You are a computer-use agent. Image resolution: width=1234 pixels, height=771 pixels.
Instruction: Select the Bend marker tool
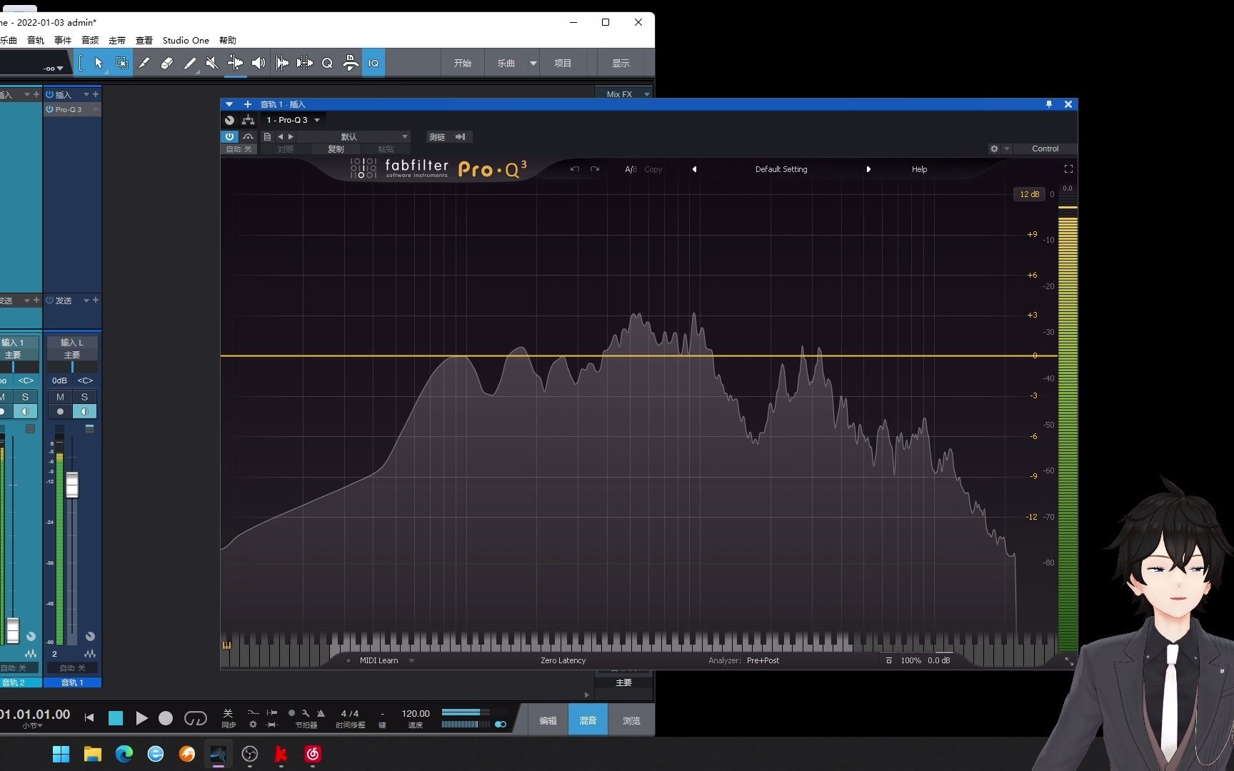(x=235, y=63)
